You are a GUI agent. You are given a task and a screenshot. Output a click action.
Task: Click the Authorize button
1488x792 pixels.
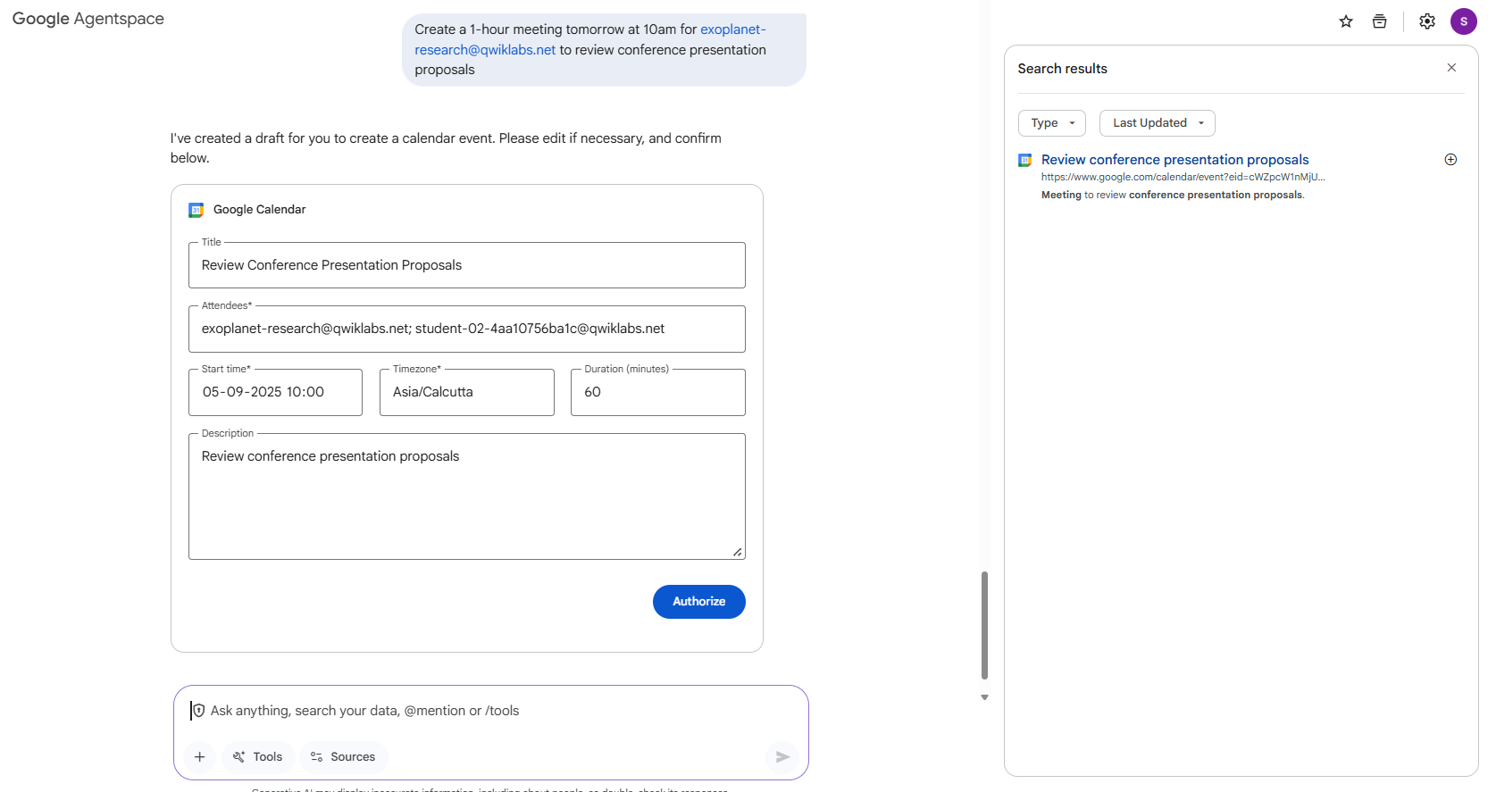point(699,602)
